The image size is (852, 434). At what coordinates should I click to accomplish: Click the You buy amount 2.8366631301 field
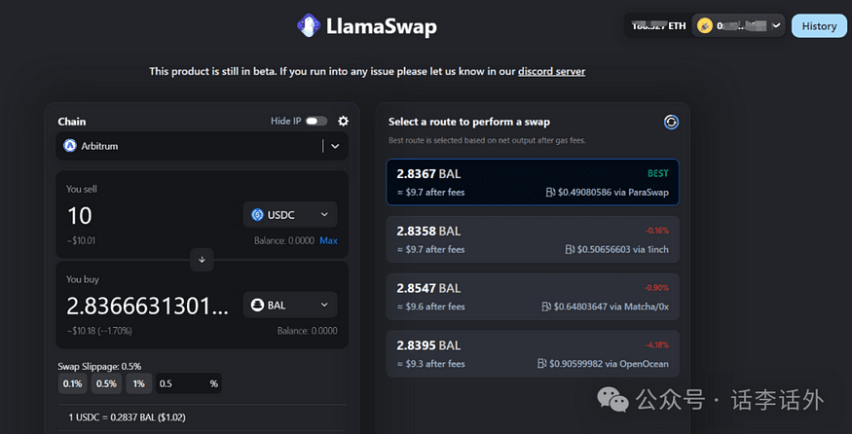point(147,306)
